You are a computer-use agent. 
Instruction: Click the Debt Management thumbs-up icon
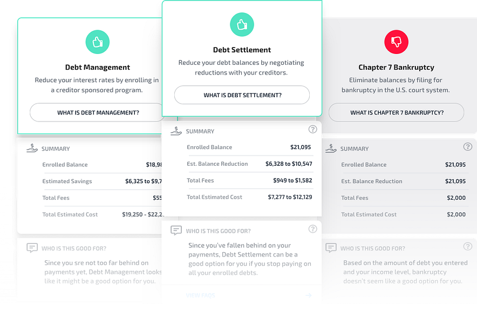coord(97,42)
